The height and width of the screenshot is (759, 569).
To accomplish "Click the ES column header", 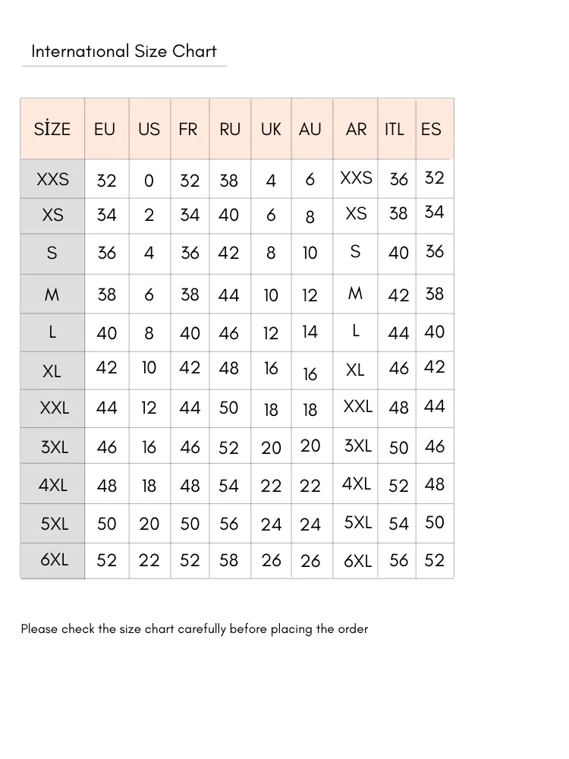I will [x=431, y=129].
